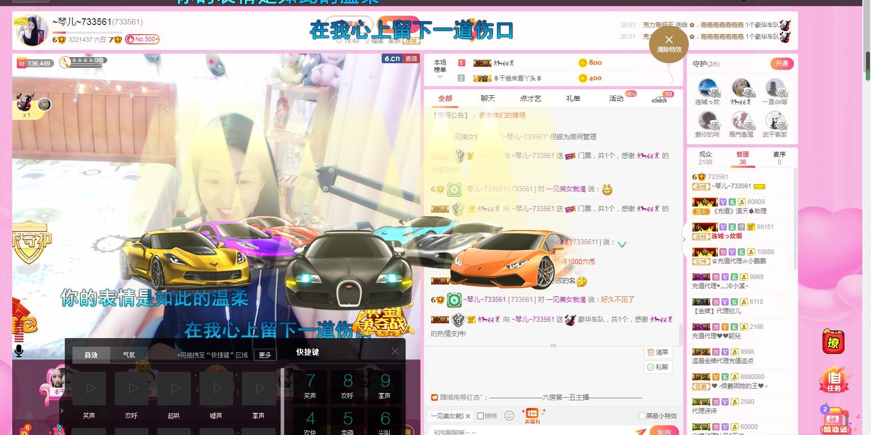Tick the 屏蔽小特效 block effects checkbox

pos(642,416)
